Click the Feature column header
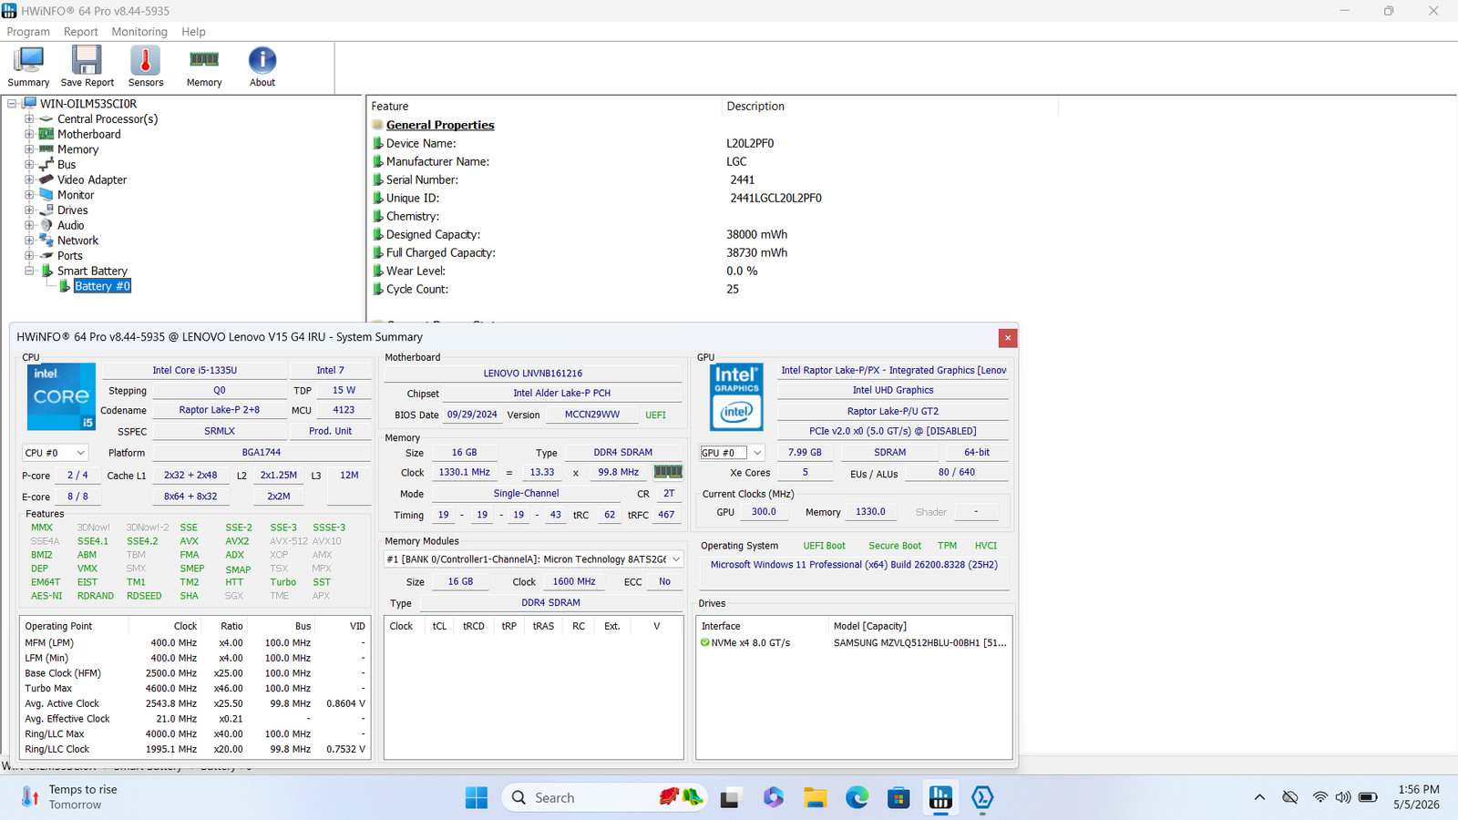The width and height of the screenshot is (1458, 820). tap(544, 107)
